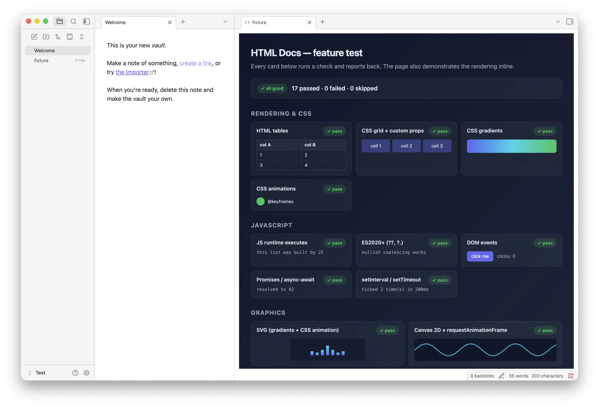Collapse or expand all files icon
Image resolution: width=599 pixels, height=408 pixels.
point(82,37)
